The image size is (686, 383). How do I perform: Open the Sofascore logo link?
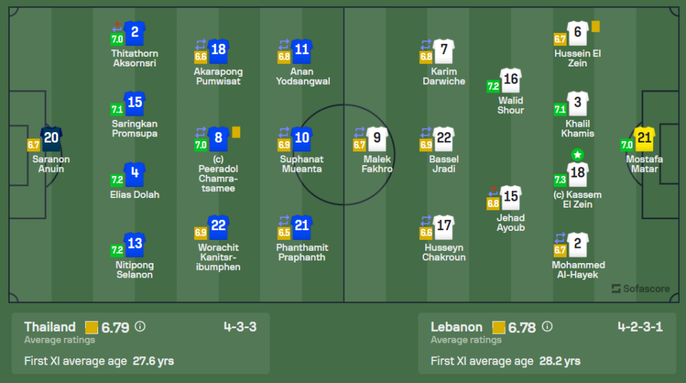tap(641, 288)
